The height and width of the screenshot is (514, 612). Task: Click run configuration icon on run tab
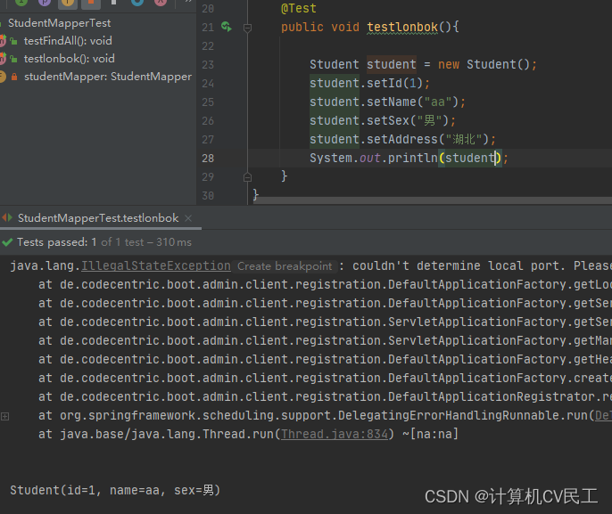pos(7,217)
